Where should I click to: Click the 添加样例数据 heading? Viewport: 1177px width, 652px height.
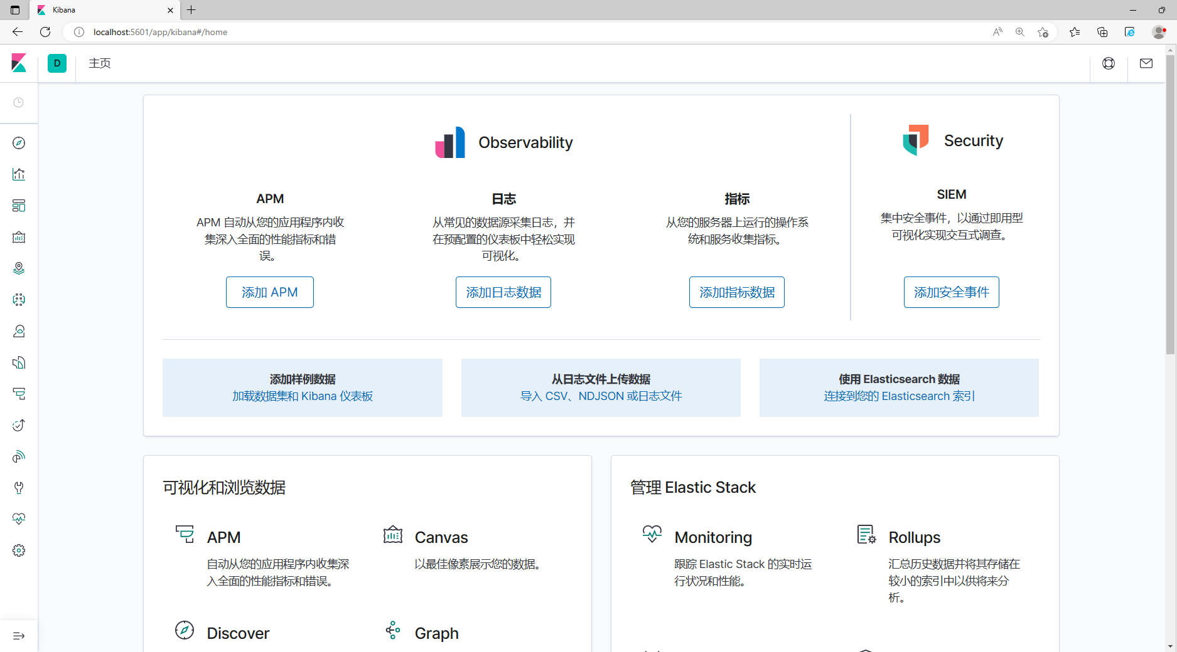pos(303,379)
